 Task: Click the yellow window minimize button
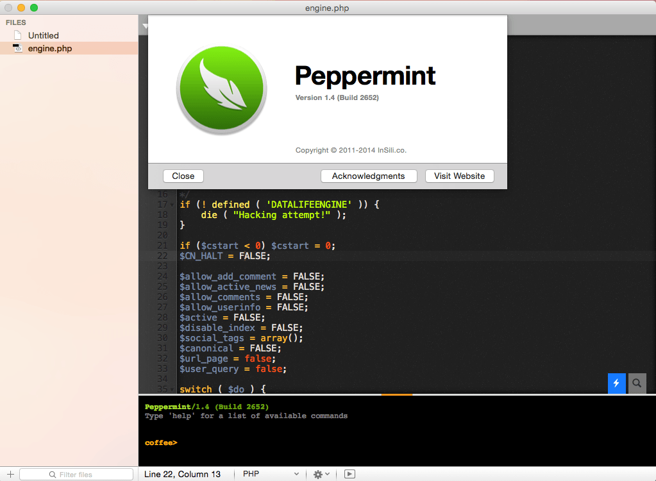(21, 8)
